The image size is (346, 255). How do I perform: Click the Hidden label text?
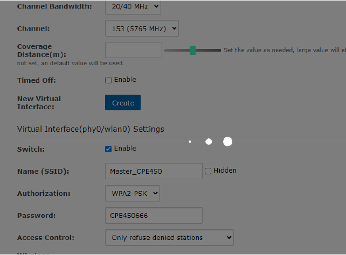(225, 171)
